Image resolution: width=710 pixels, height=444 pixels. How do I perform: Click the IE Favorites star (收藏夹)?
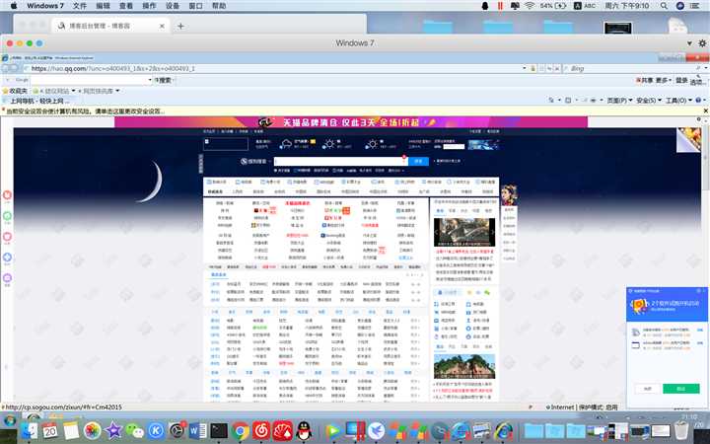[x=15, y=91]
